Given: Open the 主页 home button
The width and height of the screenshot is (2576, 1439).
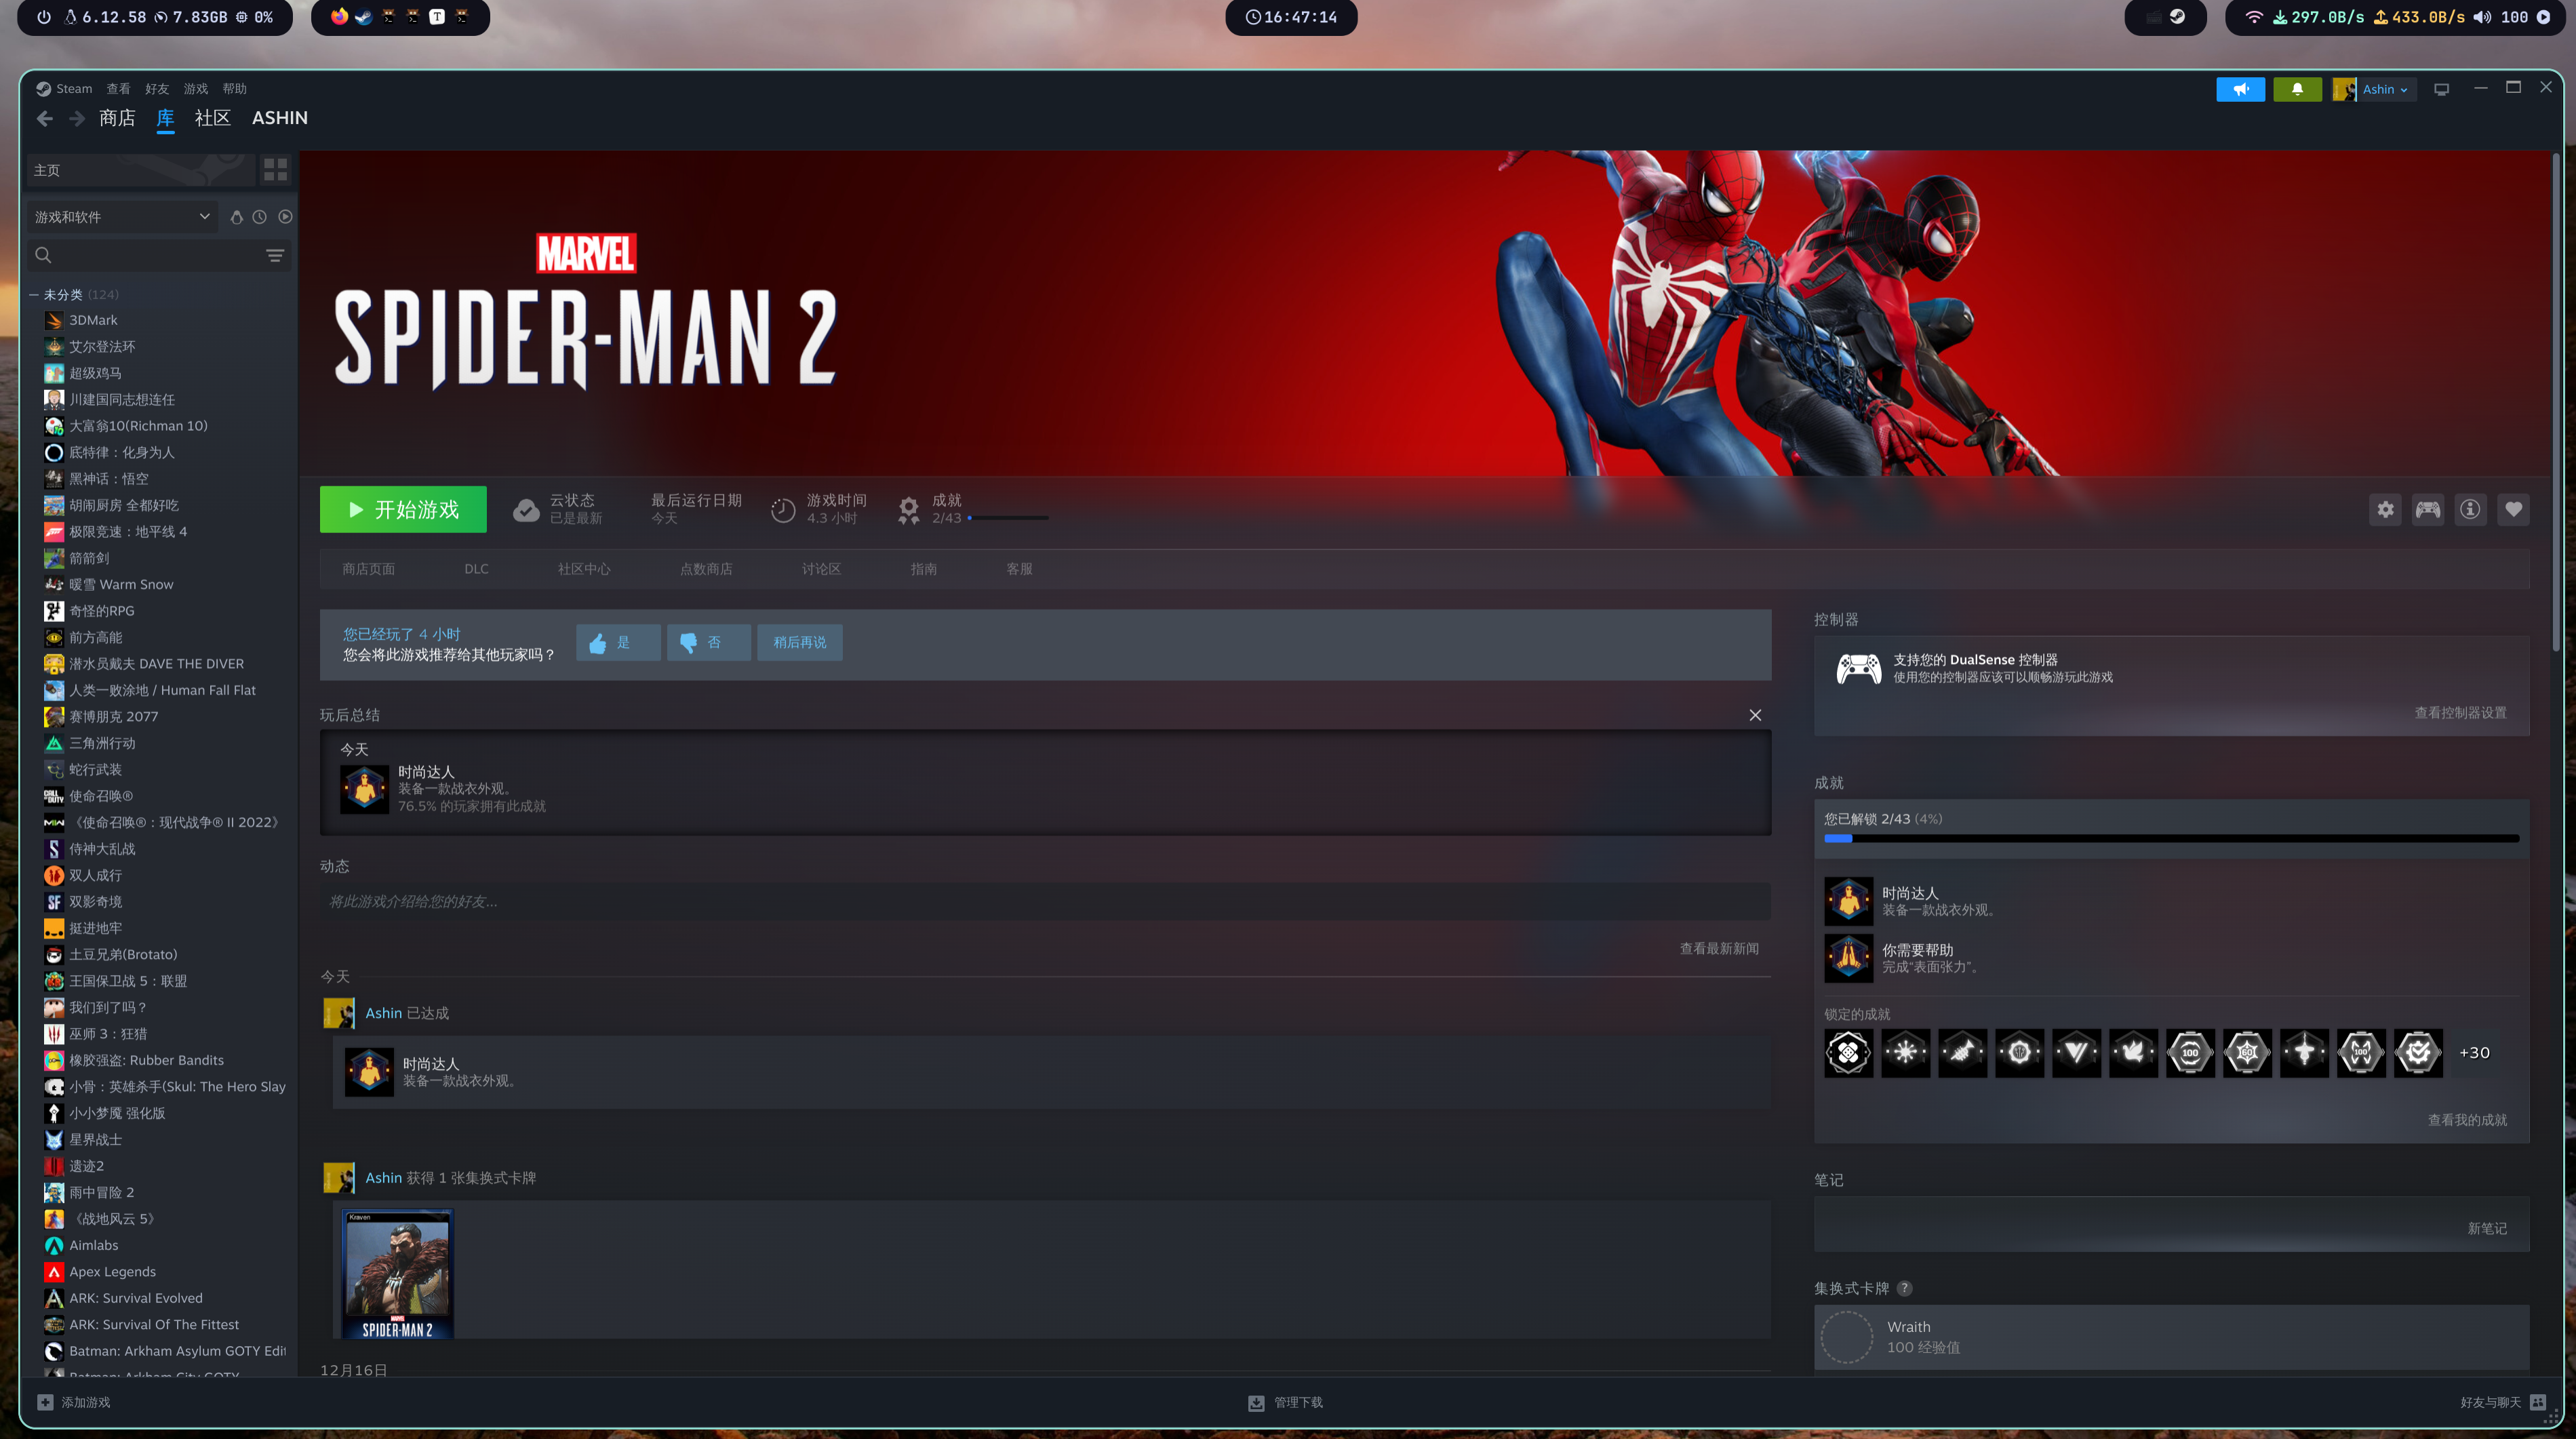Looking at the screenshot, I should [x=140, y=170].
